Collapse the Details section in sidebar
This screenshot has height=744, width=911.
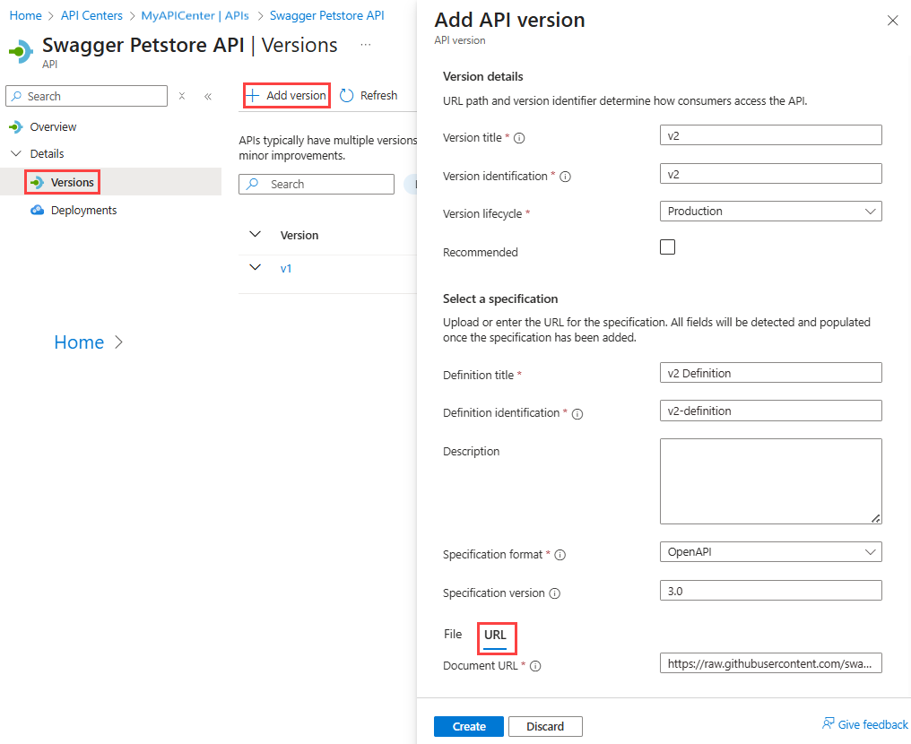coord(16,154)
